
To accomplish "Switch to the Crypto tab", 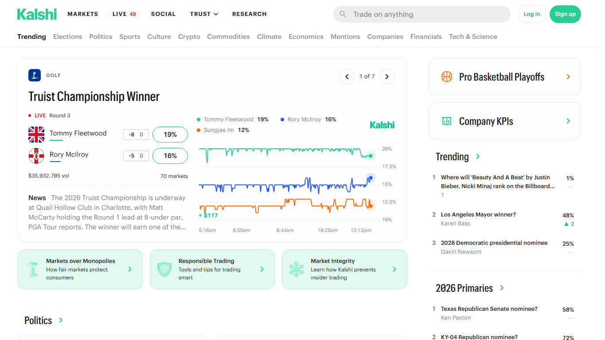I will click(x=189, y=37).
